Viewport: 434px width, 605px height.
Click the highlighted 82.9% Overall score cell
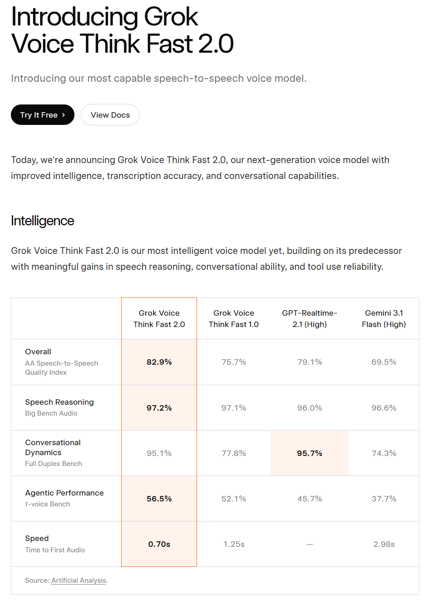(x=159, y=362)
